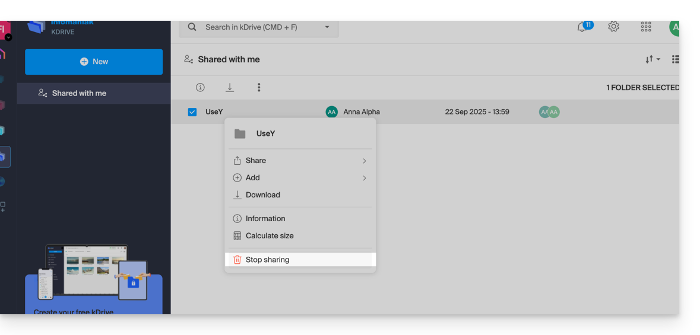Click the download icon in toolbar

point(230,88)
